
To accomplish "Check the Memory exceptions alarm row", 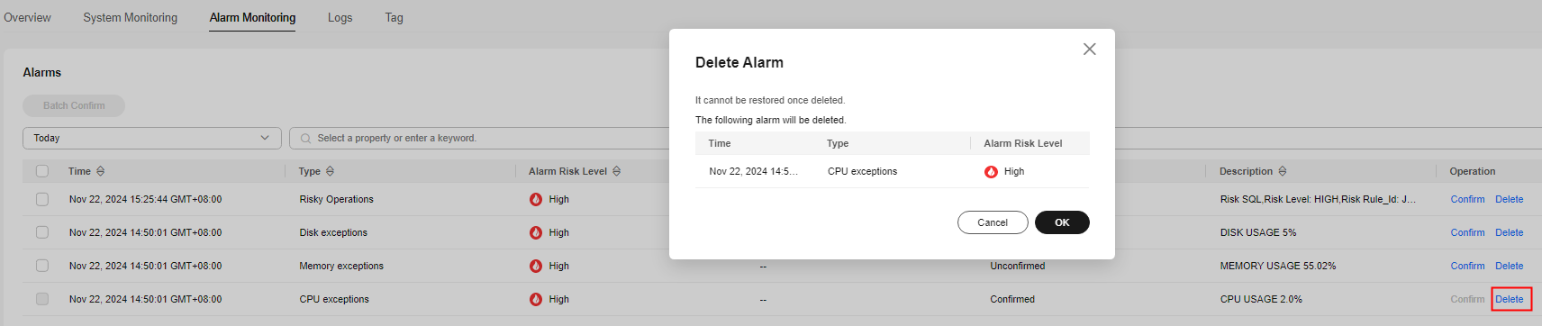I will click(x=42, y=266).
